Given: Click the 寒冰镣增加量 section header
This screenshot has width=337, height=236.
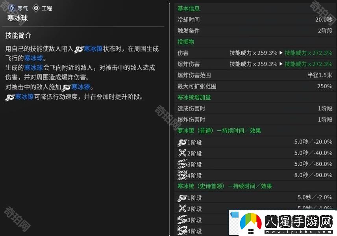Looking at the screenshot, I should pos(194,97).
